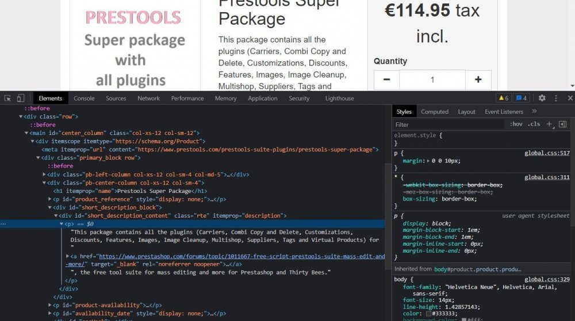Screen dimensions: 575x321
Task: Select the h1 Prestools Super Package node
Action: pyautogui.click(x=130, y=191)
